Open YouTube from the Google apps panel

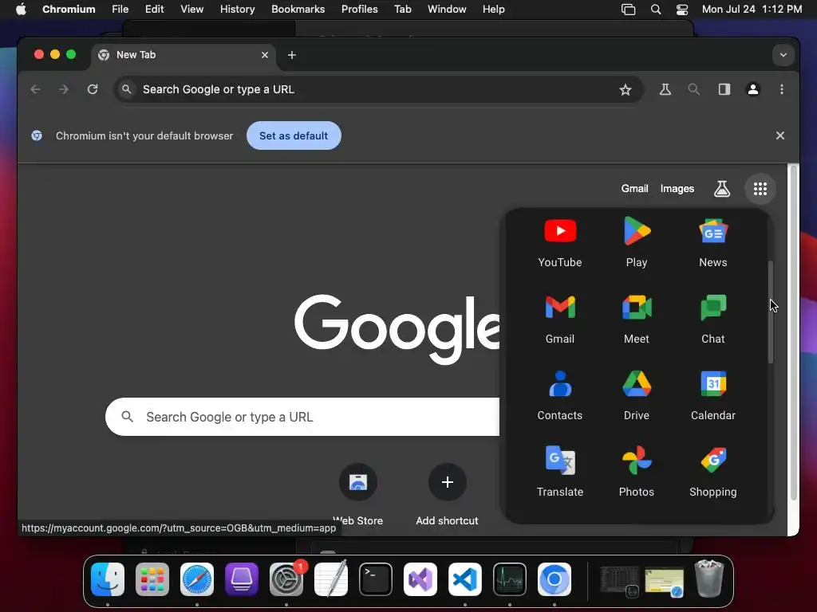pos(560,242)
